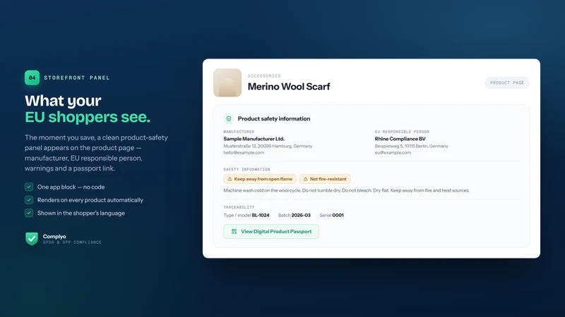Click the Complyo brand name
The height and width of the screenshot is (317, 565).
[54, 236]
